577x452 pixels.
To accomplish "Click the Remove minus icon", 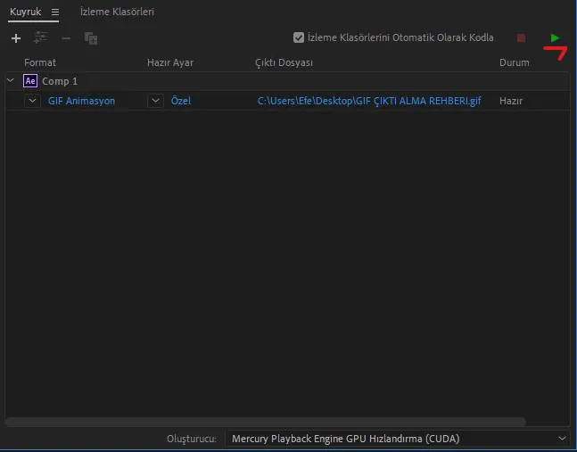I will pos(66,38).
